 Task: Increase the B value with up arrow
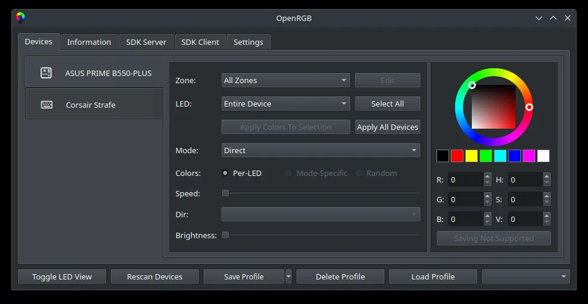(487, 216)
